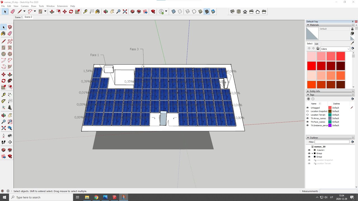Collapse the Materials panel
The width and height of the screenshot is (358, 201).
pyautogui.click(x=308, y=25)
